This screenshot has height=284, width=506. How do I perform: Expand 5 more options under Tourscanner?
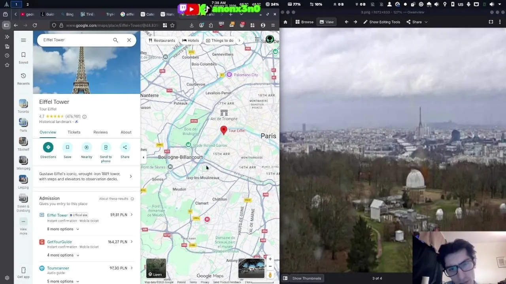click(x=63, y=281)
